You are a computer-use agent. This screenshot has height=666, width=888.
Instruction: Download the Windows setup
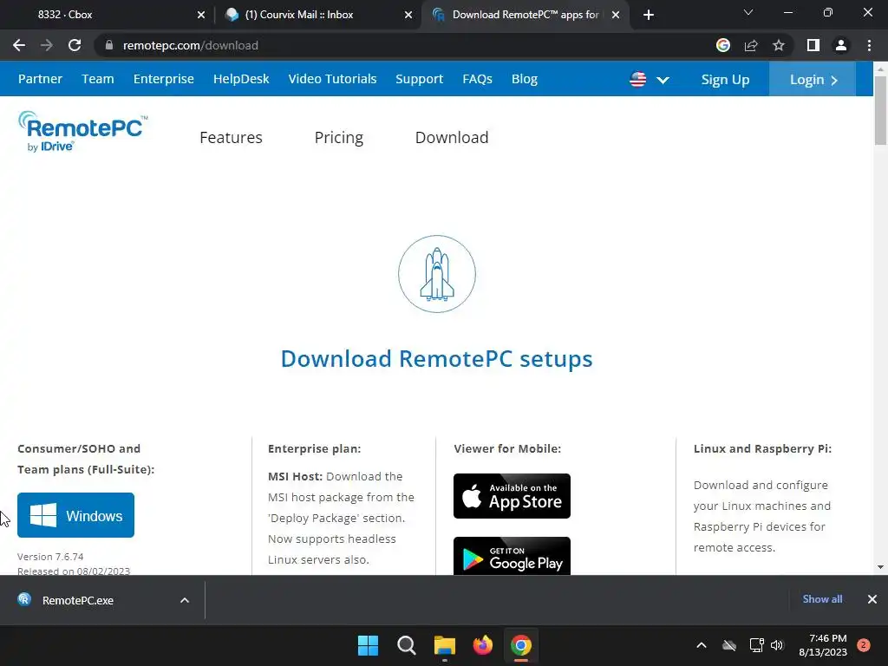click(x=76, y=515)
